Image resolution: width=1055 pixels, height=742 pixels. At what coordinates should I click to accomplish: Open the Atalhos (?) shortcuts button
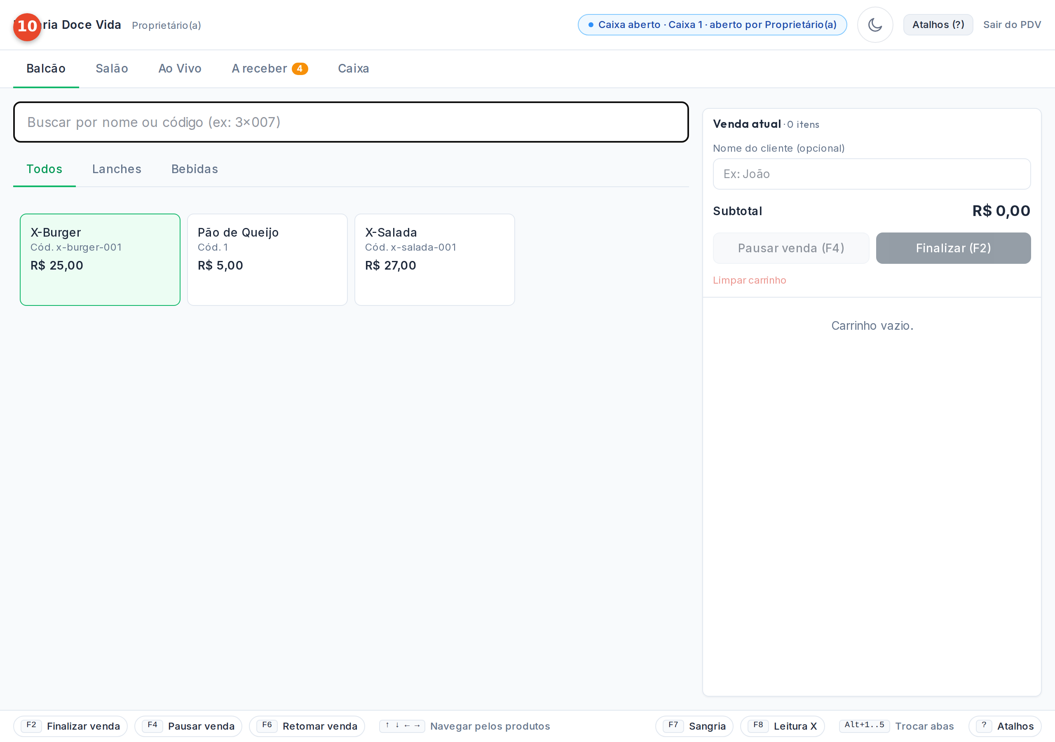[x=938, y=25]
